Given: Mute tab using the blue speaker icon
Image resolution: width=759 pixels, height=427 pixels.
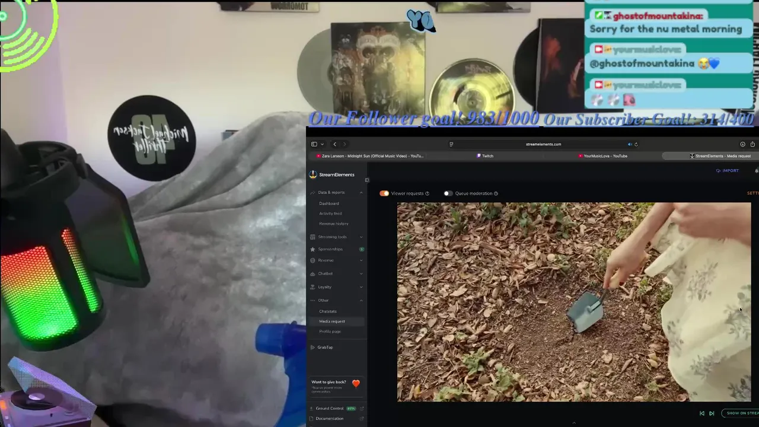Looking at the screenshot, I should tap(630, 144).
